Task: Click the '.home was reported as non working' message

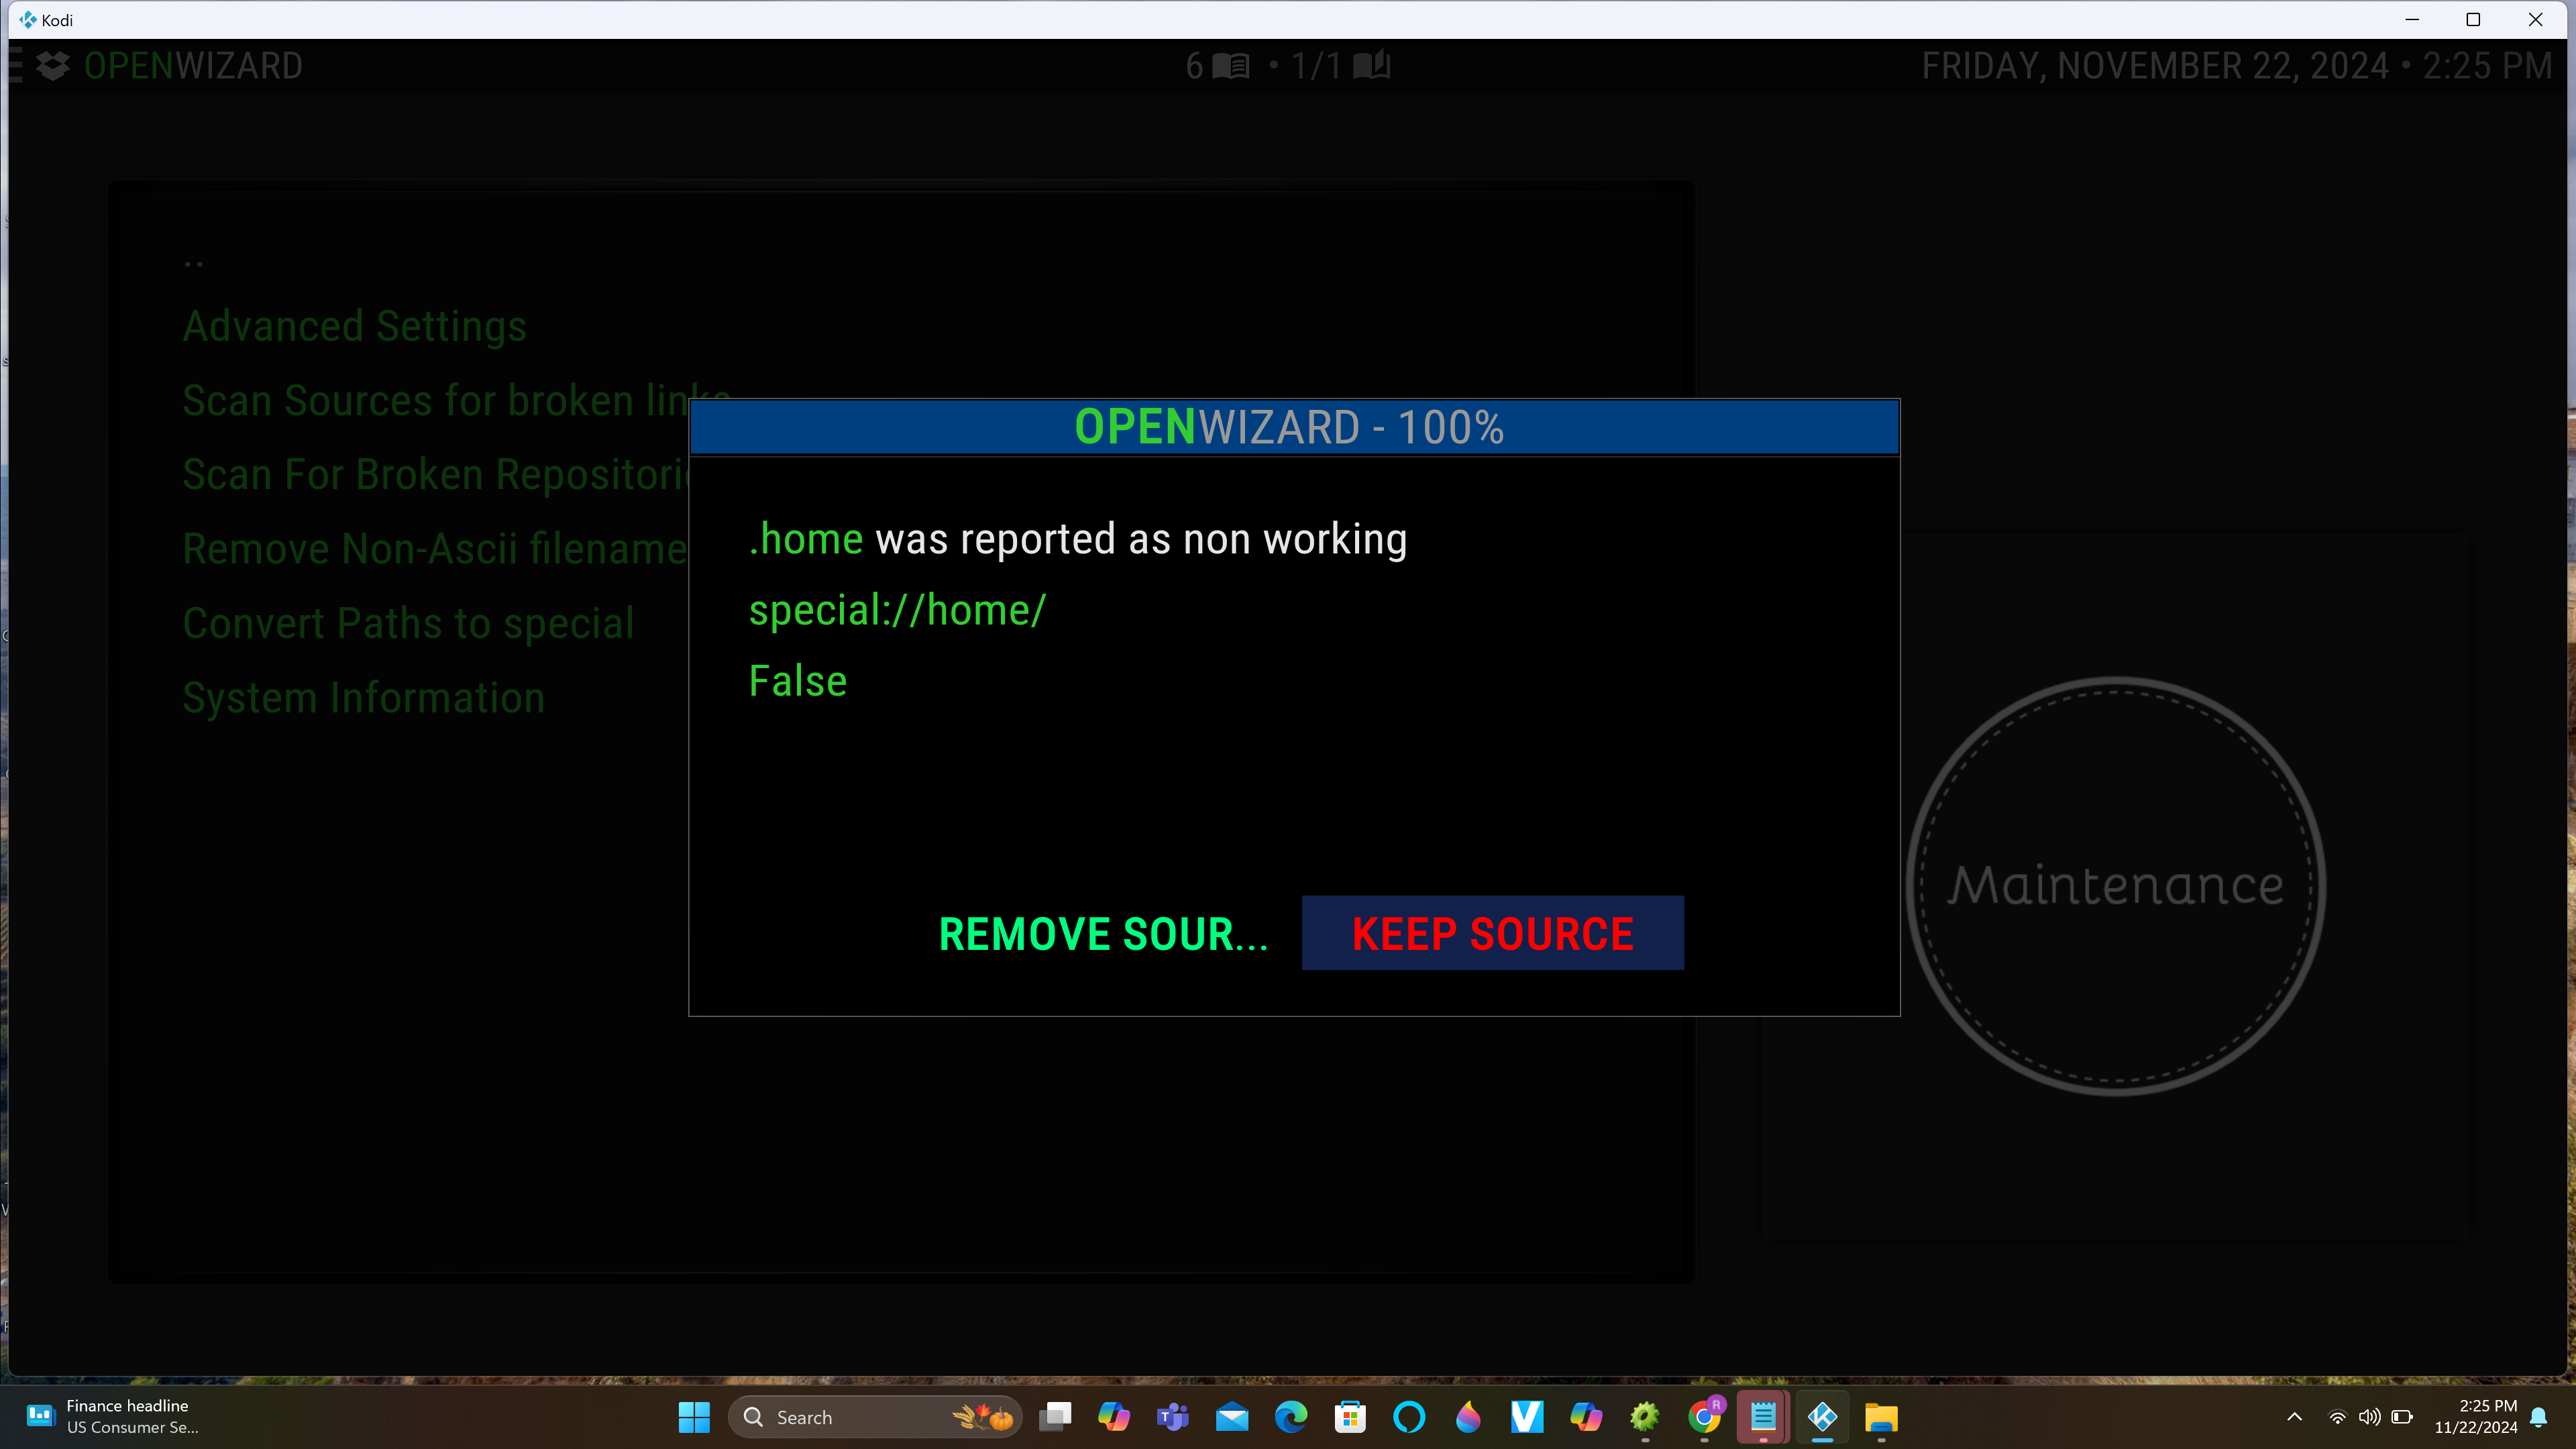Action: pos(1078,539)
